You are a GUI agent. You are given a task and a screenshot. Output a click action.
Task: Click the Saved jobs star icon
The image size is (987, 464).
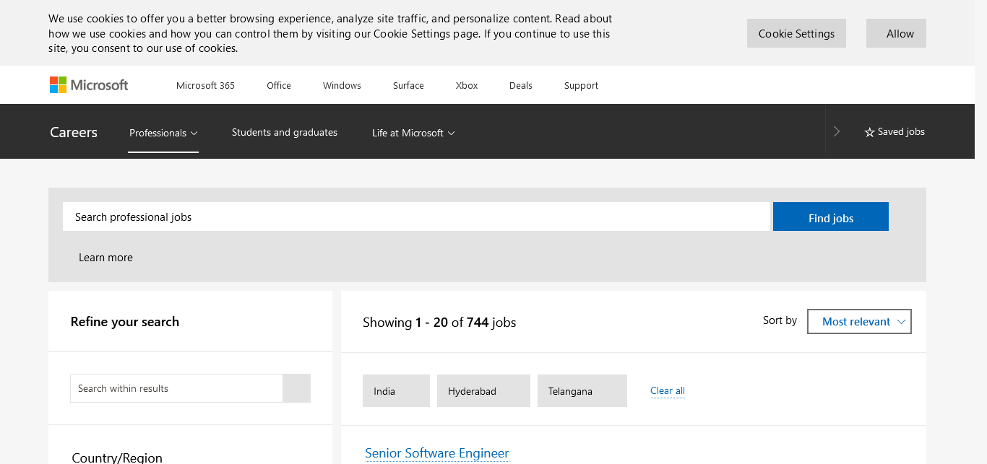tap(869, 132)
